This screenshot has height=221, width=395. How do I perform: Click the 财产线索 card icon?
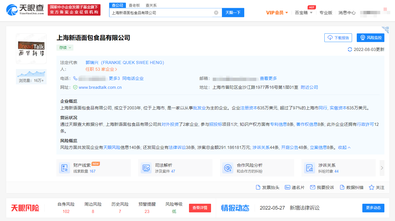pyautogui.click(x=64, y=168)
